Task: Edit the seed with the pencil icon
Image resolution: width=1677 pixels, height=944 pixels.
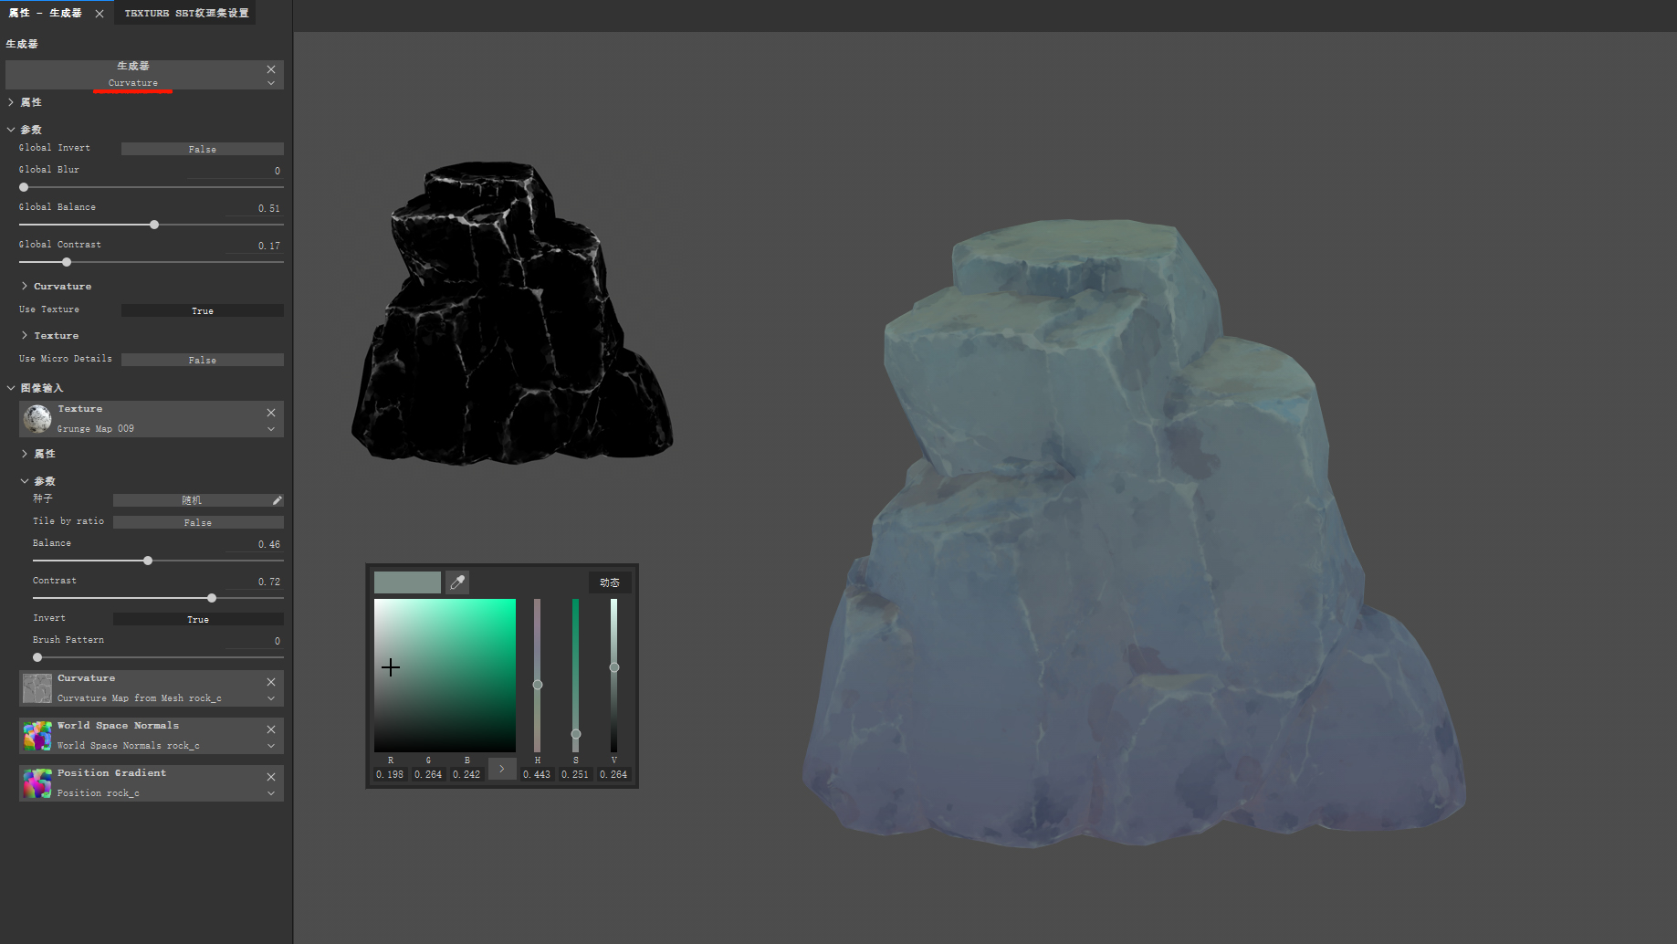Action: [x=278, y=500]
